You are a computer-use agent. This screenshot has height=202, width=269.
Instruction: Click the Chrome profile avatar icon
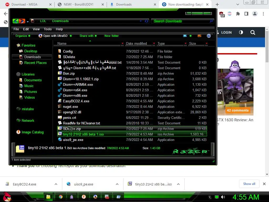coord(255,14)
